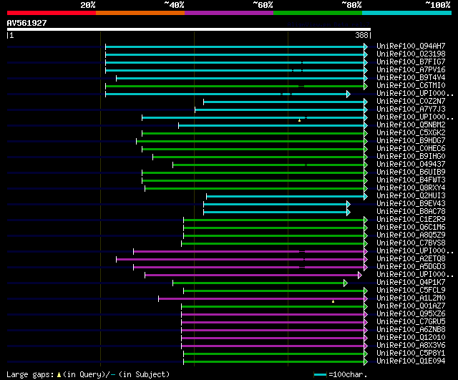Open the UniRef100_A7PV16 hit label
This screenshot has width=458, height=380.
(411, 70)
